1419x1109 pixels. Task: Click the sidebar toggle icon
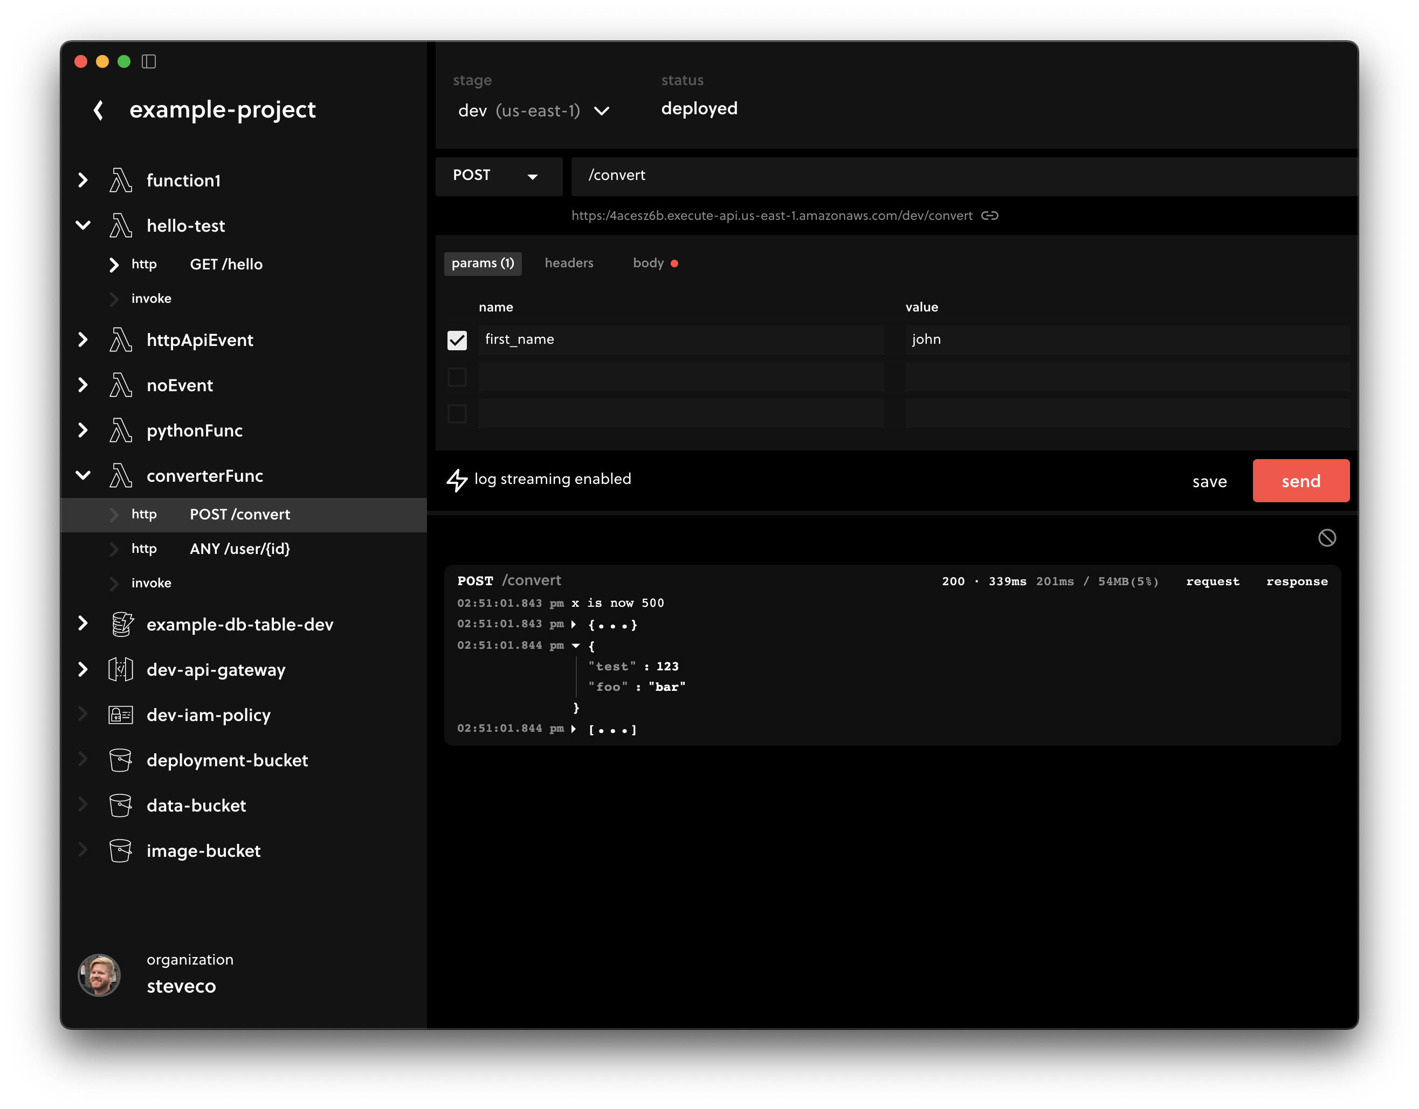149,61
